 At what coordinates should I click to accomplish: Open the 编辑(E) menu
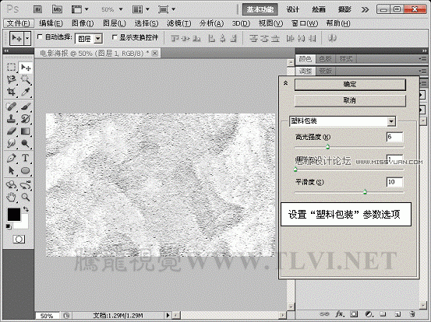click(51, 23)
